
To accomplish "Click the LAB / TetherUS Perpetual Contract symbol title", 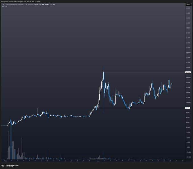I will pos(13,5).
